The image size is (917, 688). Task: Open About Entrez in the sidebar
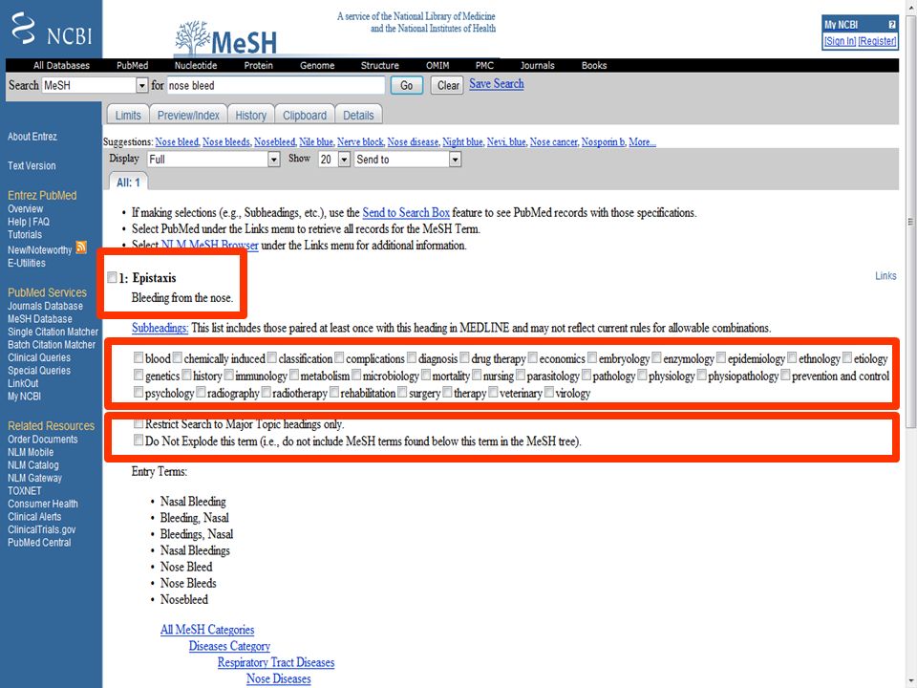tap(32, 137)
